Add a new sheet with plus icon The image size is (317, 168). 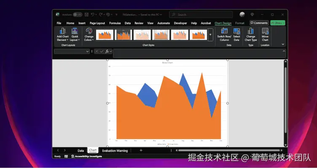(141, 150)
